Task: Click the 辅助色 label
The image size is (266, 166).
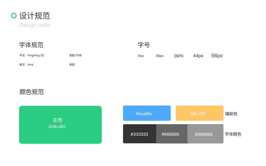Action: (x=231, y=114)
